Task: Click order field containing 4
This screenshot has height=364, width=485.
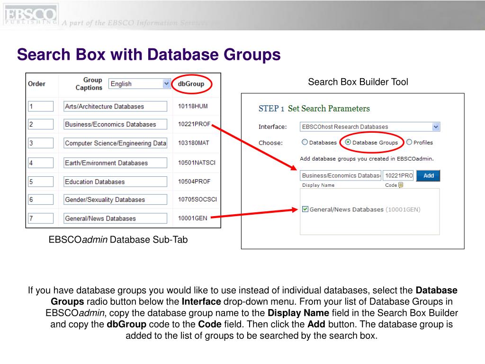Action: coord(41,163)
